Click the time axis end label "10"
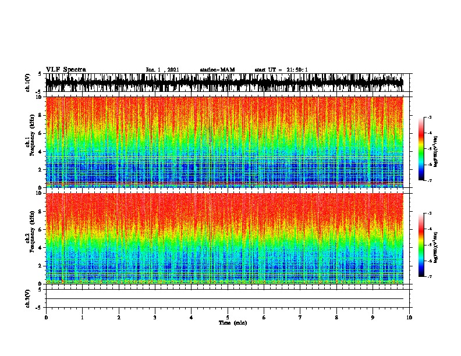This screenshot has width=461, height=356. (x=409, y=318)
